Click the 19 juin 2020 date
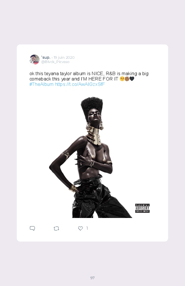Viewport: 185px width, 286px height. (x=64, y=57)
